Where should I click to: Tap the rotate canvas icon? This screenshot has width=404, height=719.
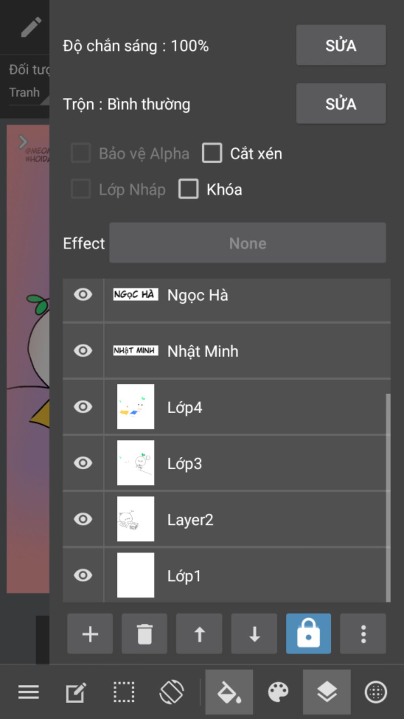coord(172,692)
